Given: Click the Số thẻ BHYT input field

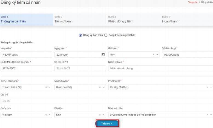Looking at the screenshot, I should (80, 68).
